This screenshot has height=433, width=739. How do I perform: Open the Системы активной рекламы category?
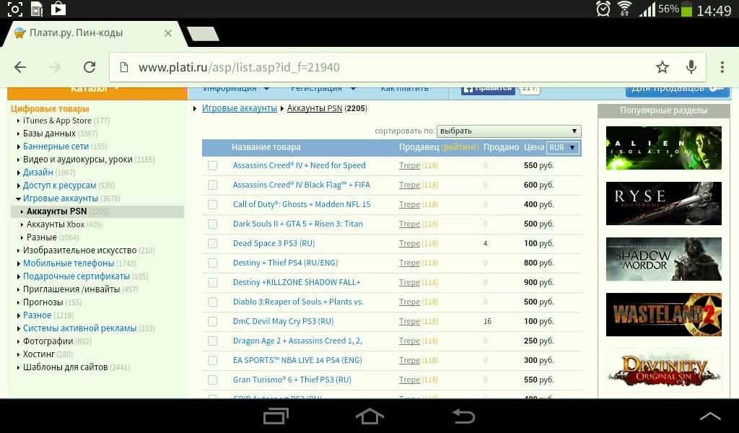(x=79, y=328)
